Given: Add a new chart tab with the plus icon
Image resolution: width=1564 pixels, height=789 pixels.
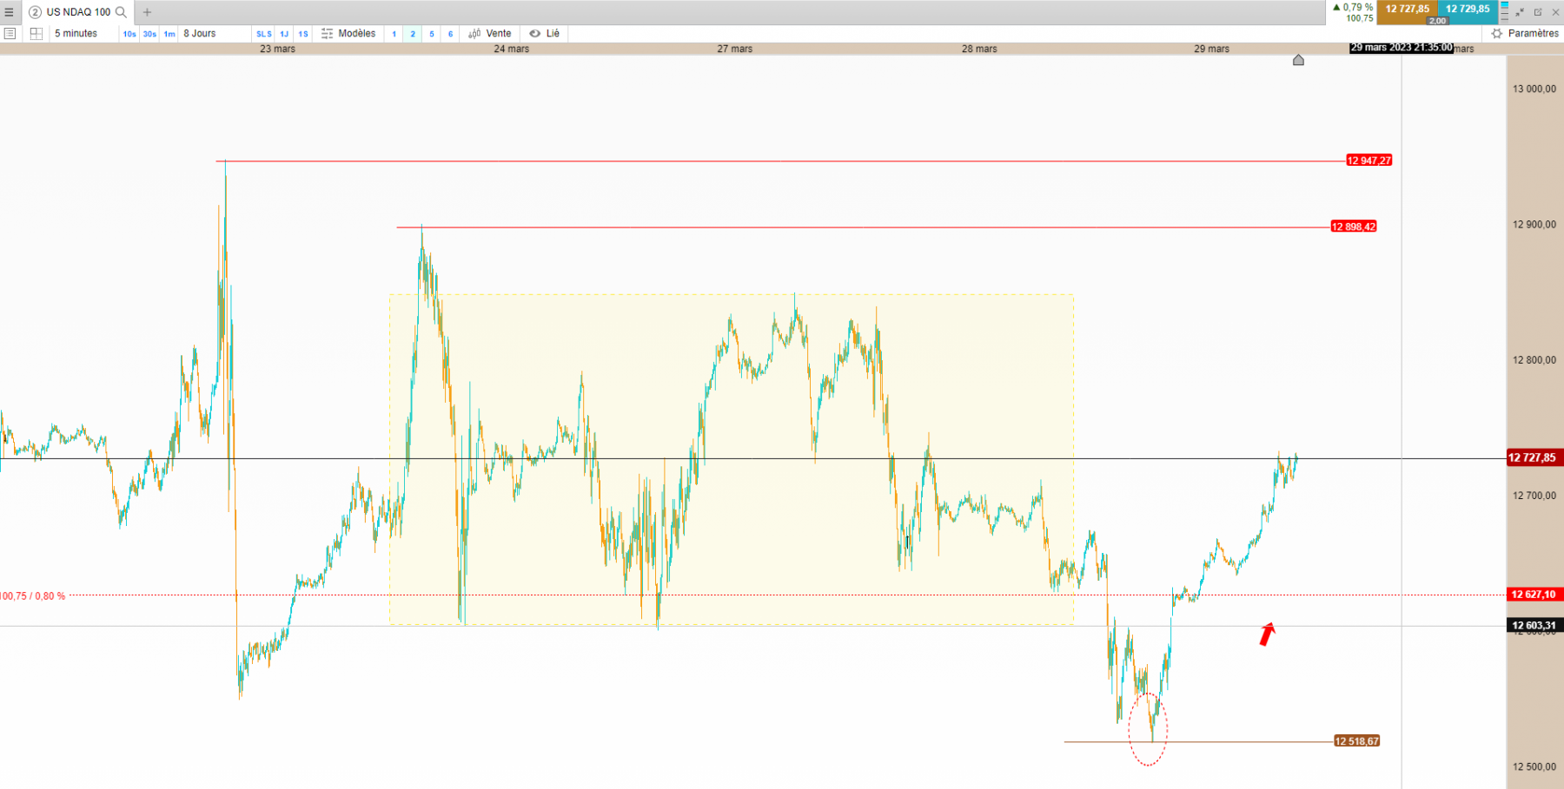Looking at the screenshot, I should coord(147,12).
